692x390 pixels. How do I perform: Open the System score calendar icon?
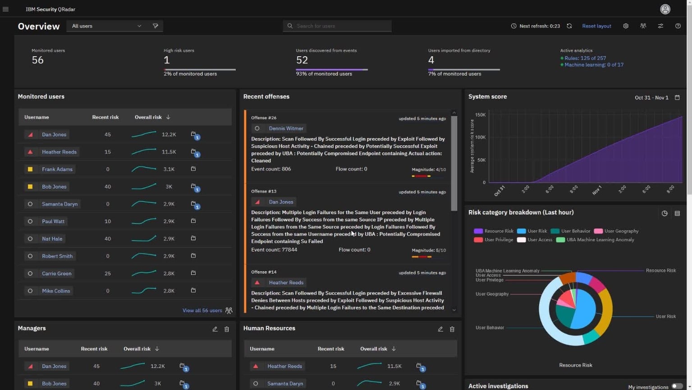677,98
